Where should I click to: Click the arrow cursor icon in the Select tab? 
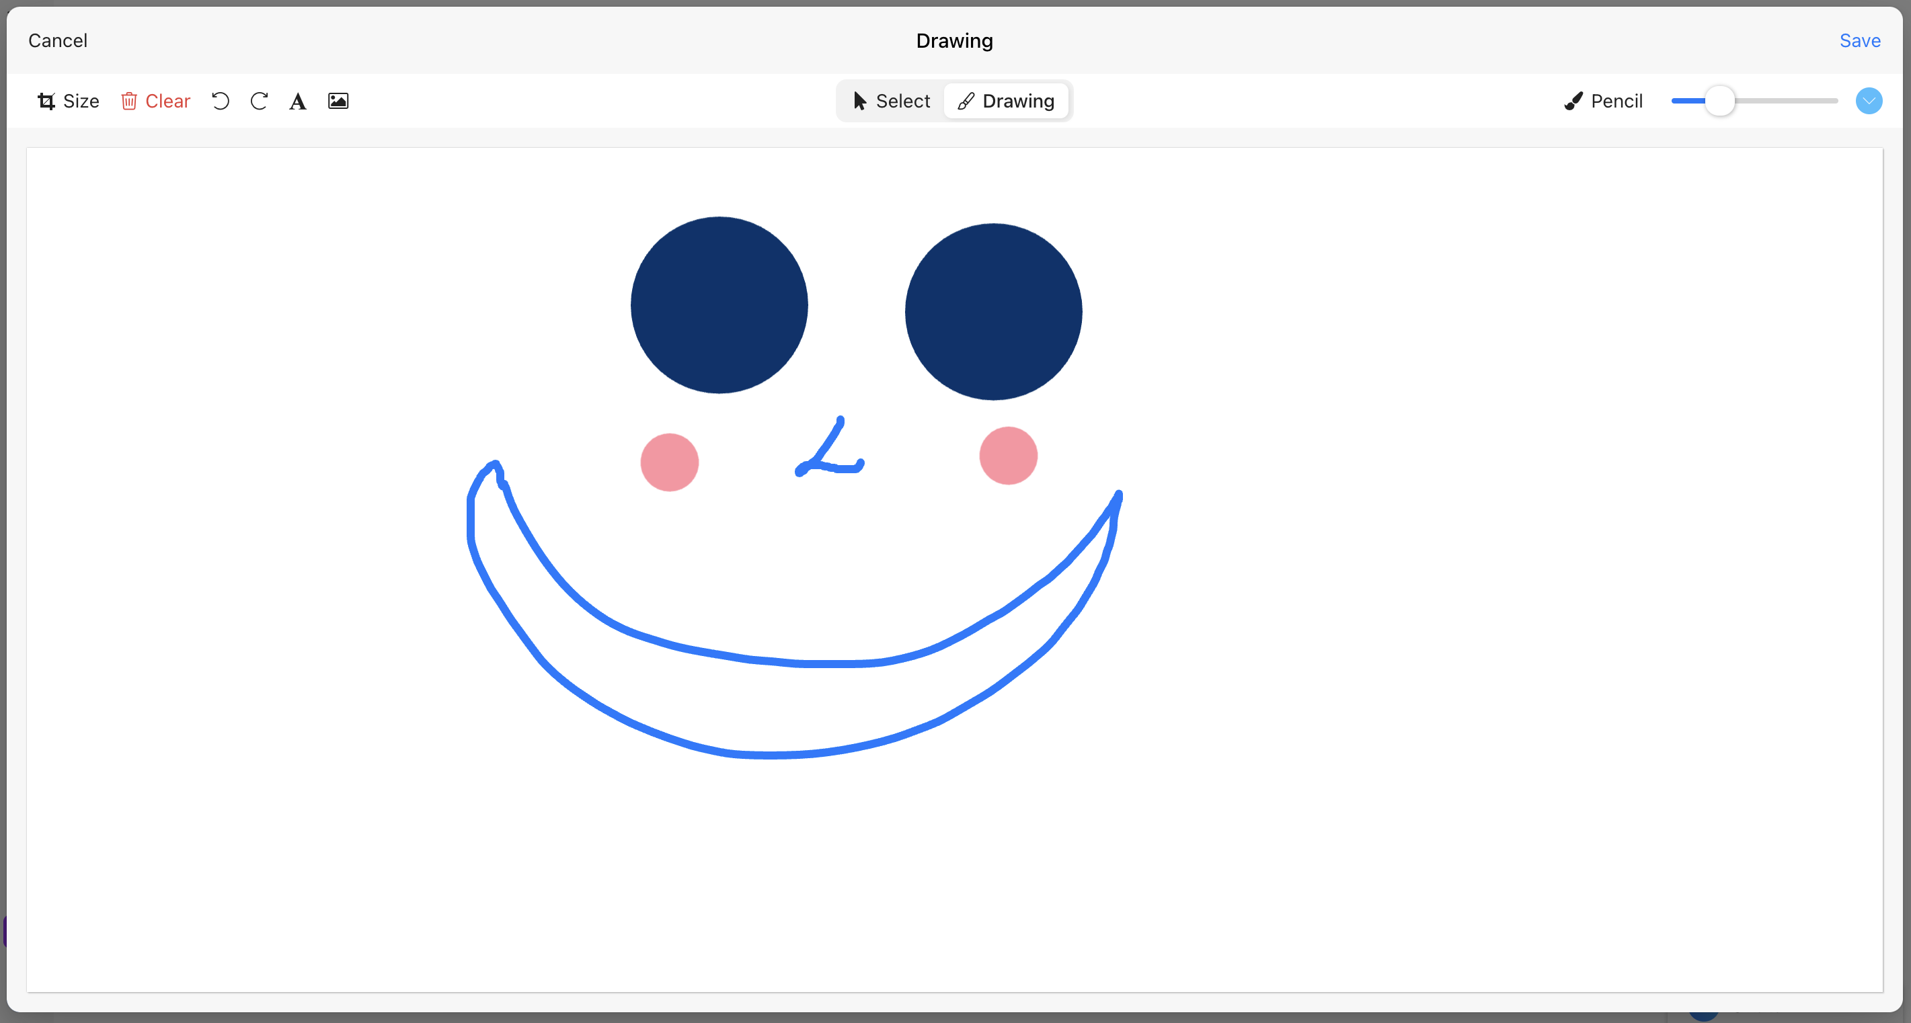859,101
